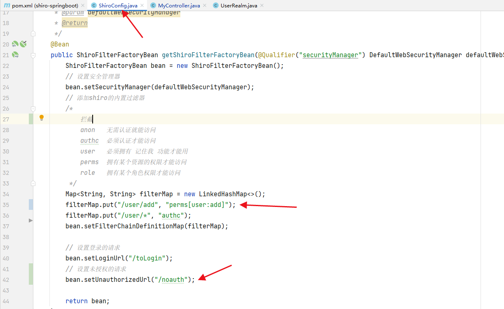The image size is (504, 309).
Task: Collapse the Javadoc fold marker at line 19
Action: pyautogui.click(x=33, y=33)
